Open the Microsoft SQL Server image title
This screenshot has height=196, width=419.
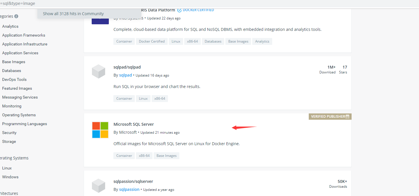point(134,124)
